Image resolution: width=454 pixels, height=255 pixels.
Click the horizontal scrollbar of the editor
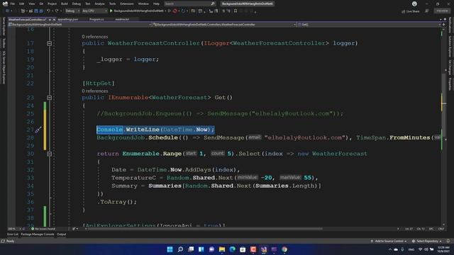pos(204,229)
